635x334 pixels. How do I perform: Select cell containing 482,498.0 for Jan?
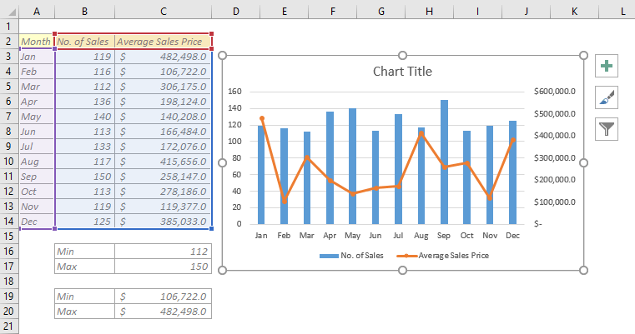[164, 57]
